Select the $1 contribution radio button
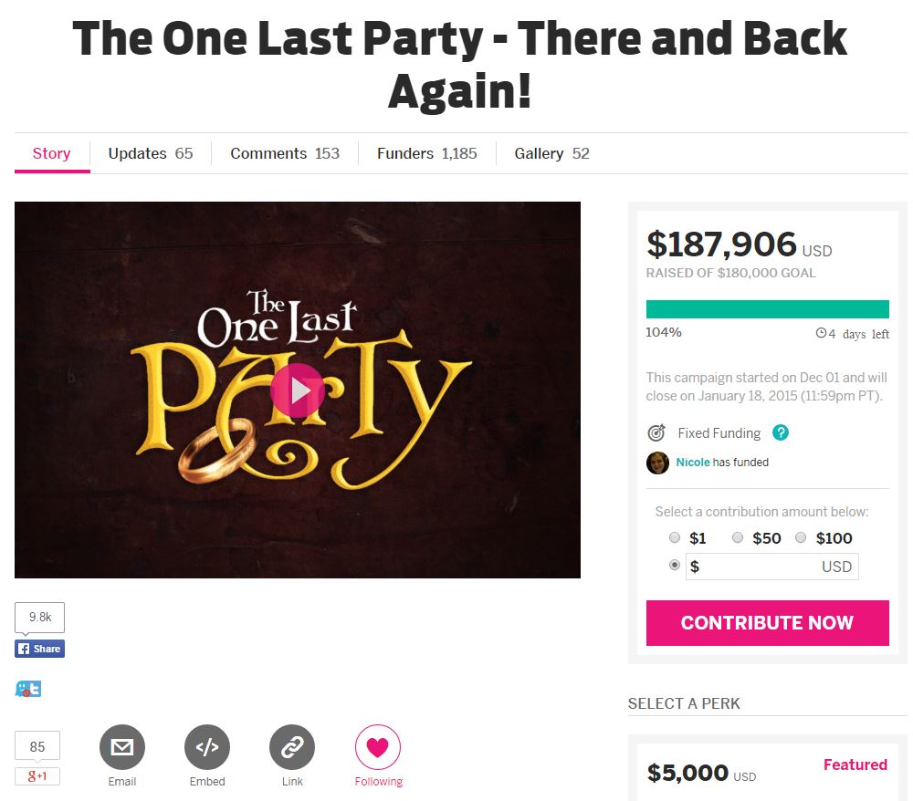The width and height of the screenshot is (913, 801). [x=675, y=537]
